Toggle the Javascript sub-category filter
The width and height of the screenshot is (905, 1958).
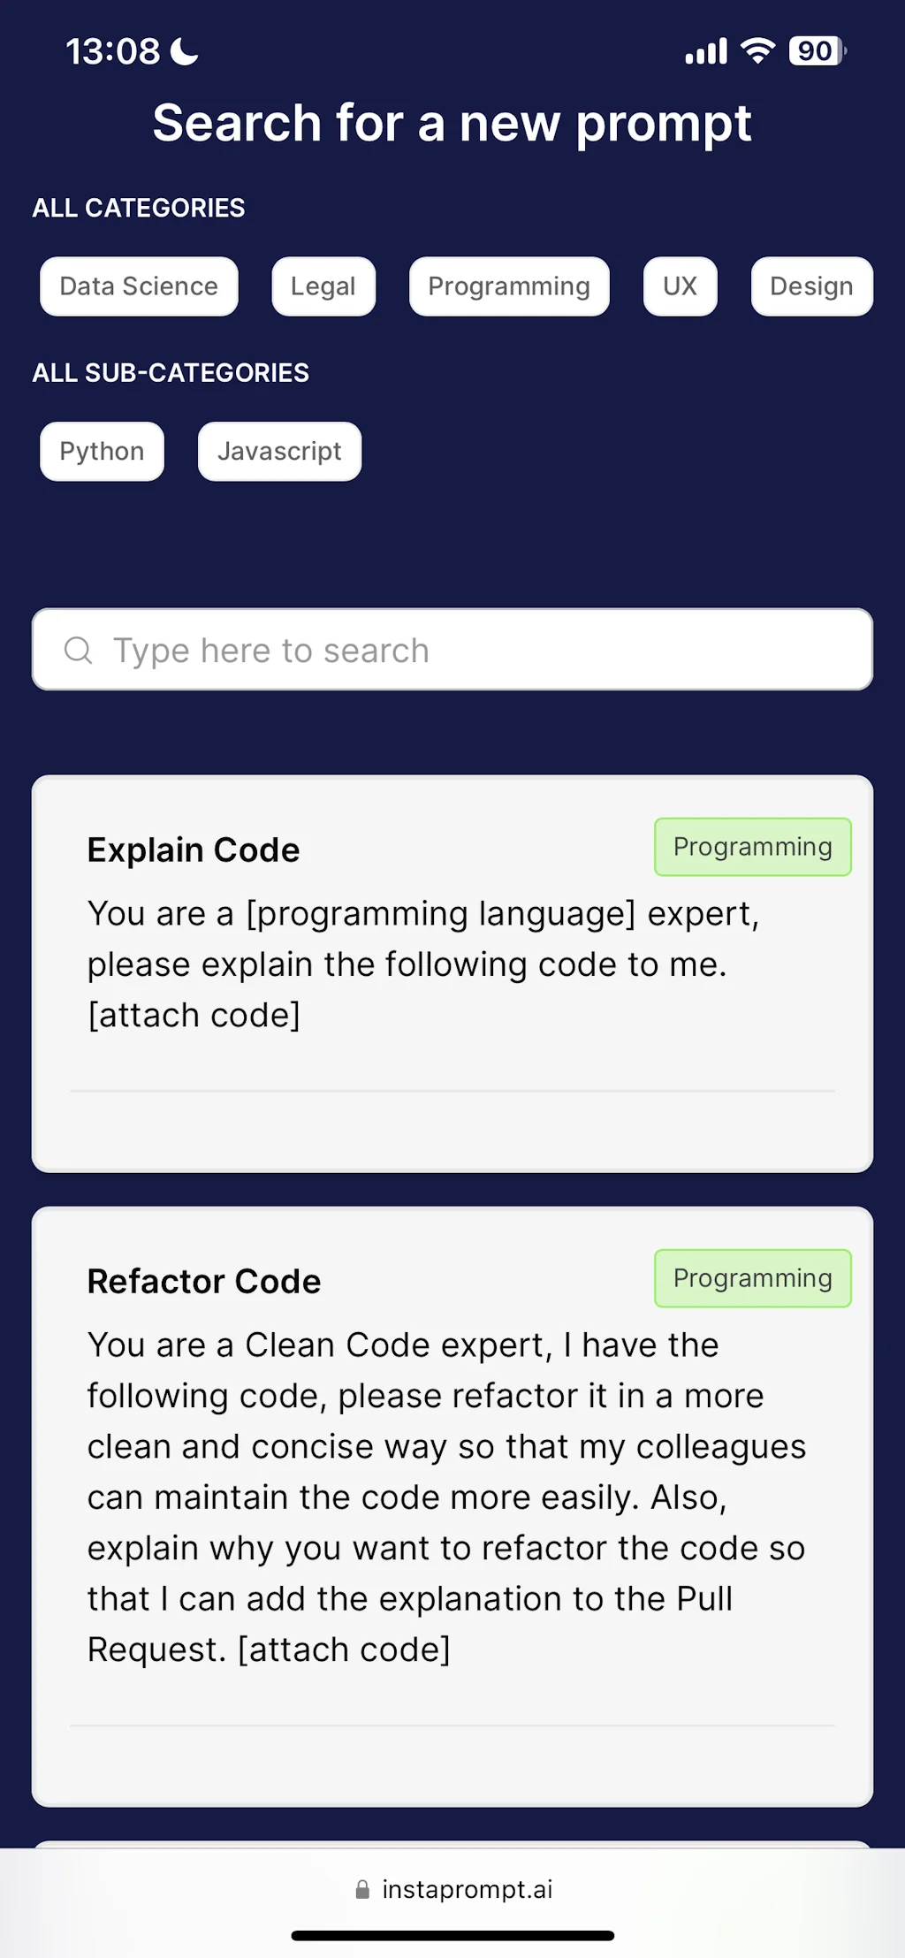click(279, 451)
